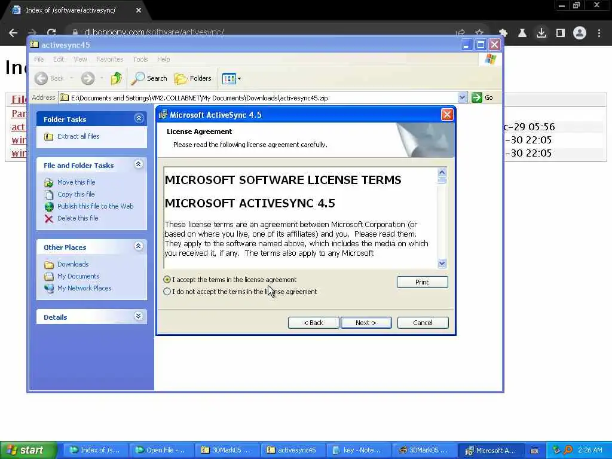Click 'Extract all files' link

click(x=78, y=136)
